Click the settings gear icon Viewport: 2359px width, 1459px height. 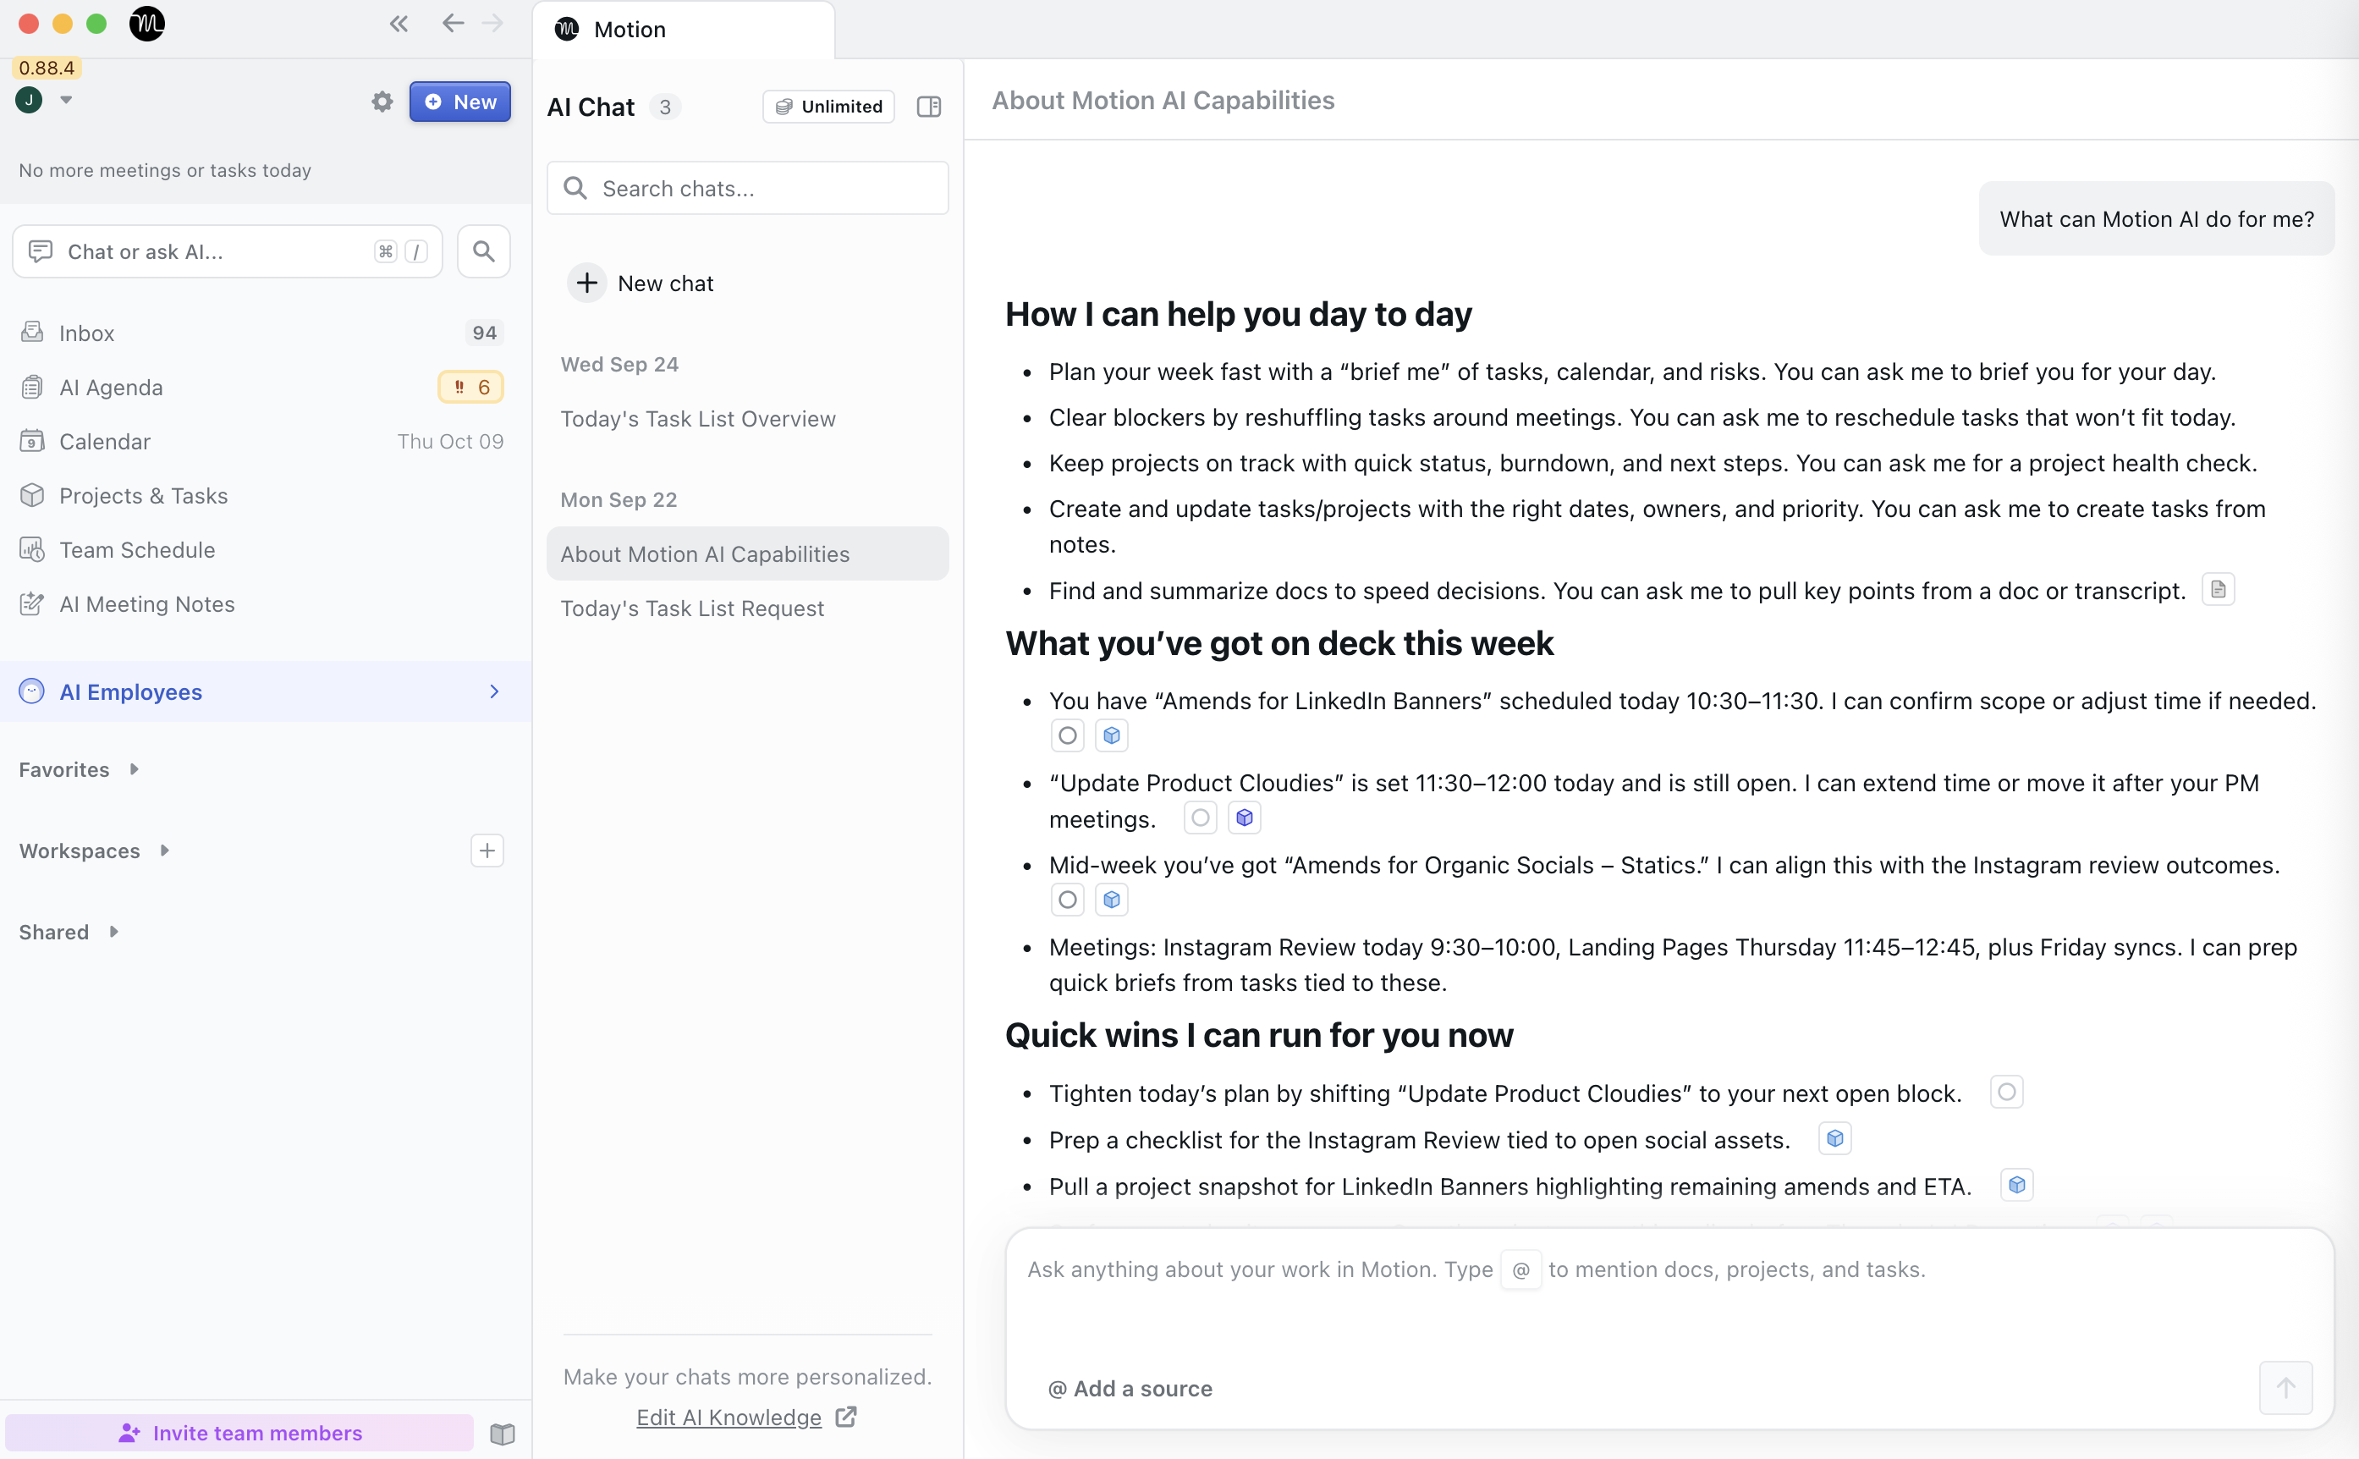[x=382, y=102]
